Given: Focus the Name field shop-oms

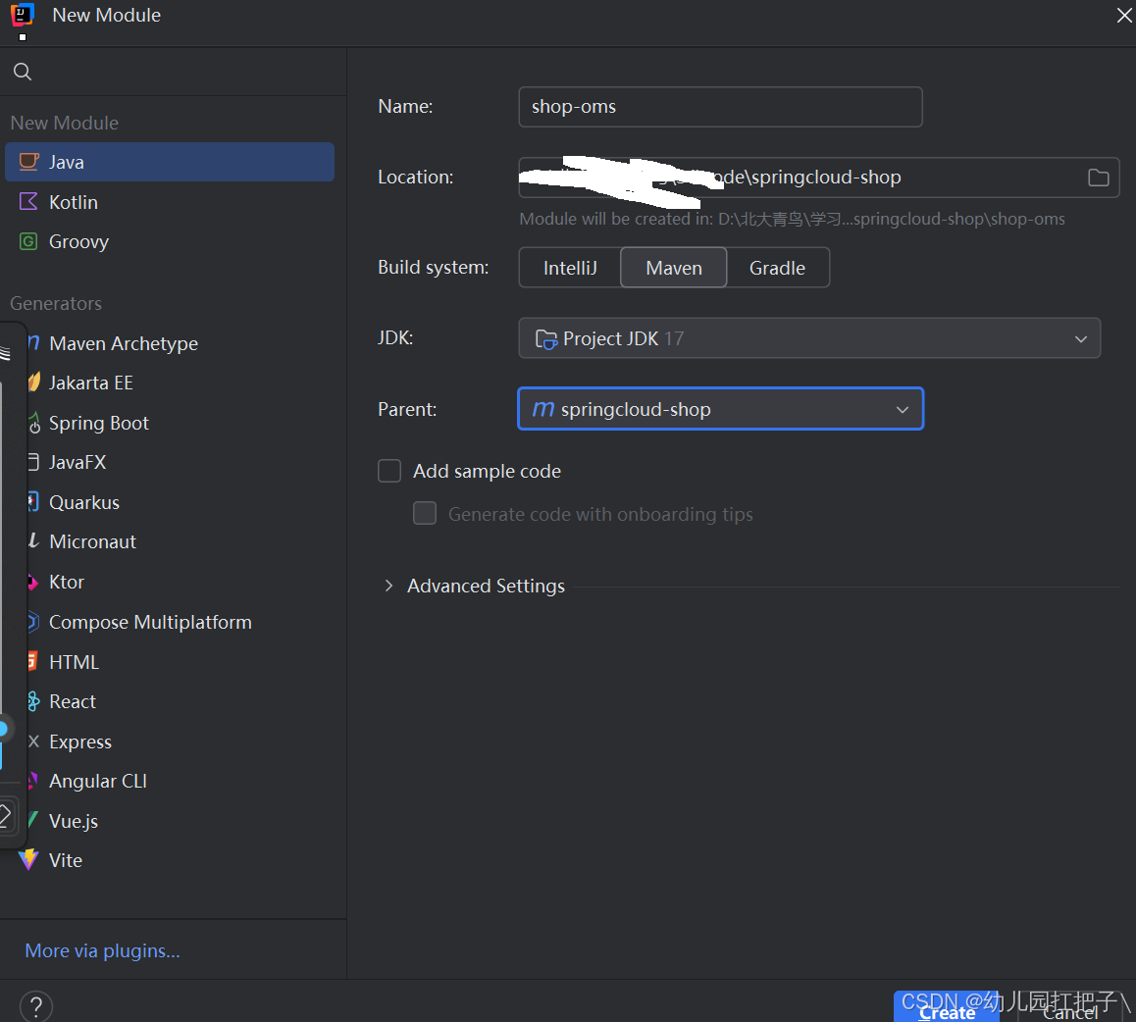Looking at the screenshot, I should (720, 107).
